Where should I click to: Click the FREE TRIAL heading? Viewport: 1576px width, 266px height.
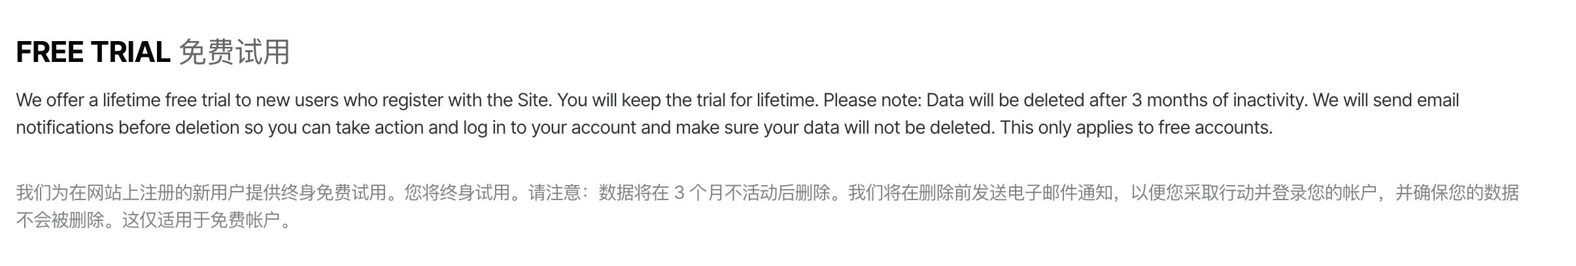[93, 52]
